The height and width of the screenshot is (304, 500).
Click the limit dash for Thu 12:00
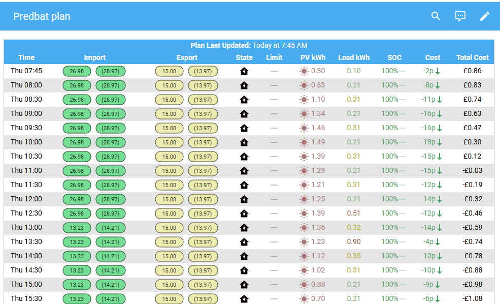274,199
